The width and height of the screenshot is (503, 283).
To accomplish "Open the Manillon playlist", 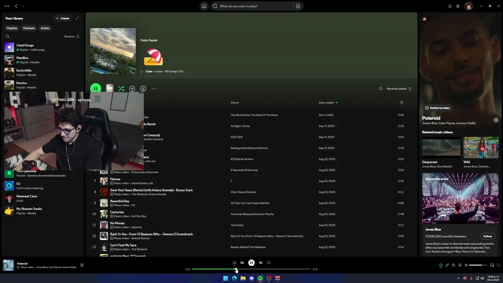I will click(42, 60).
